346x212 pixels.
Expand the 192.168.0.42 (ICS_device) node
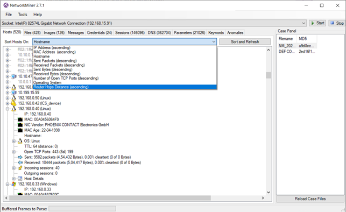click(8, 103)
